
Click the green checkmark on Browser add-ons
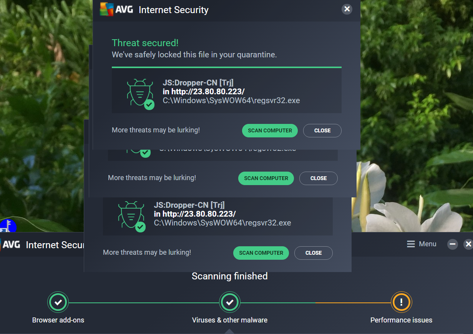click(58, 302)
